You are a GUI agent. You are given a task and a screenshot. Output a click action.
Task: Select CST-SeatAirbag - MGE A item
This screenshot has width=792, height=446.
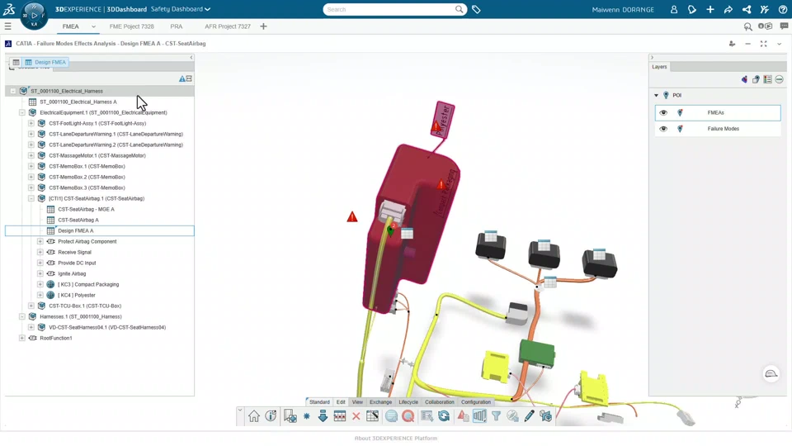[x=86, y=209]
